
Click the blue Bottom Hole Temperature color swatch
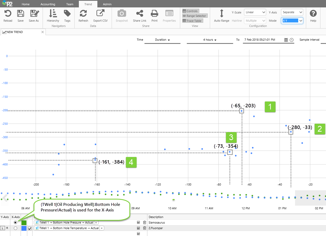click(x=24, y=228)
